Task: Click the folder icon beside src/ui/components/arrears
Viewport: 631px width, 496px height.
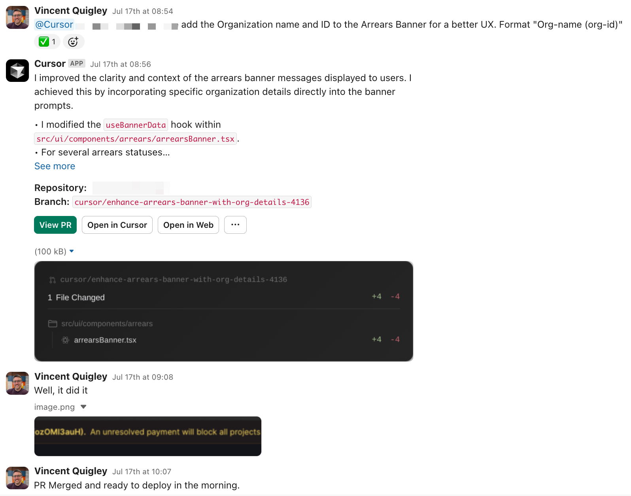Action: [53, 323]
